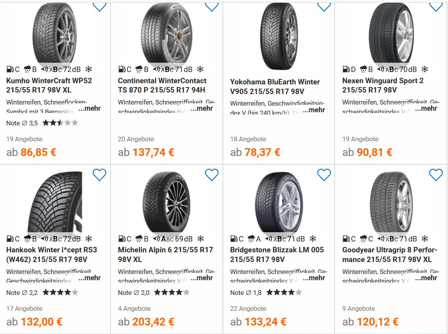
Task: Open Nexen Winguard Sport 2 product link
Action: click(x=383, y=86)
